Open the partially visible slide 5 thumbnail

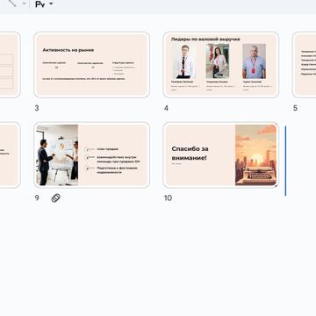point(304,65)
